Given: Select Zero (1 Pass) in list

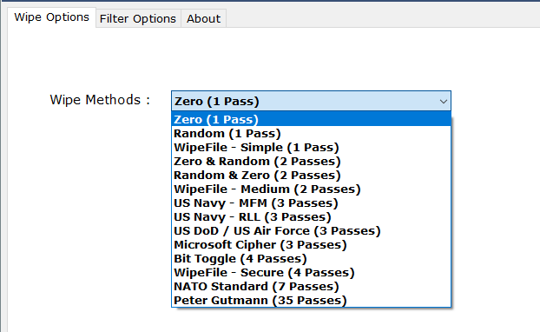Looking at the screenshot, I should coord(311,119).
